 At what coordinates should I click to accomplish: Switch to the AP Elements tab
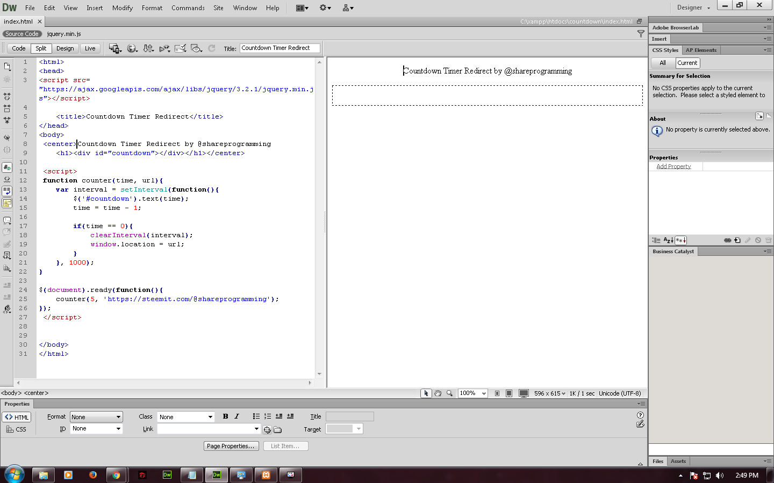tap(700, 50)
